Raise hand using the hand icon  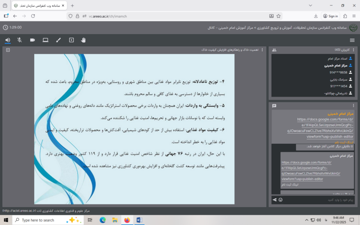pos(84,40)
